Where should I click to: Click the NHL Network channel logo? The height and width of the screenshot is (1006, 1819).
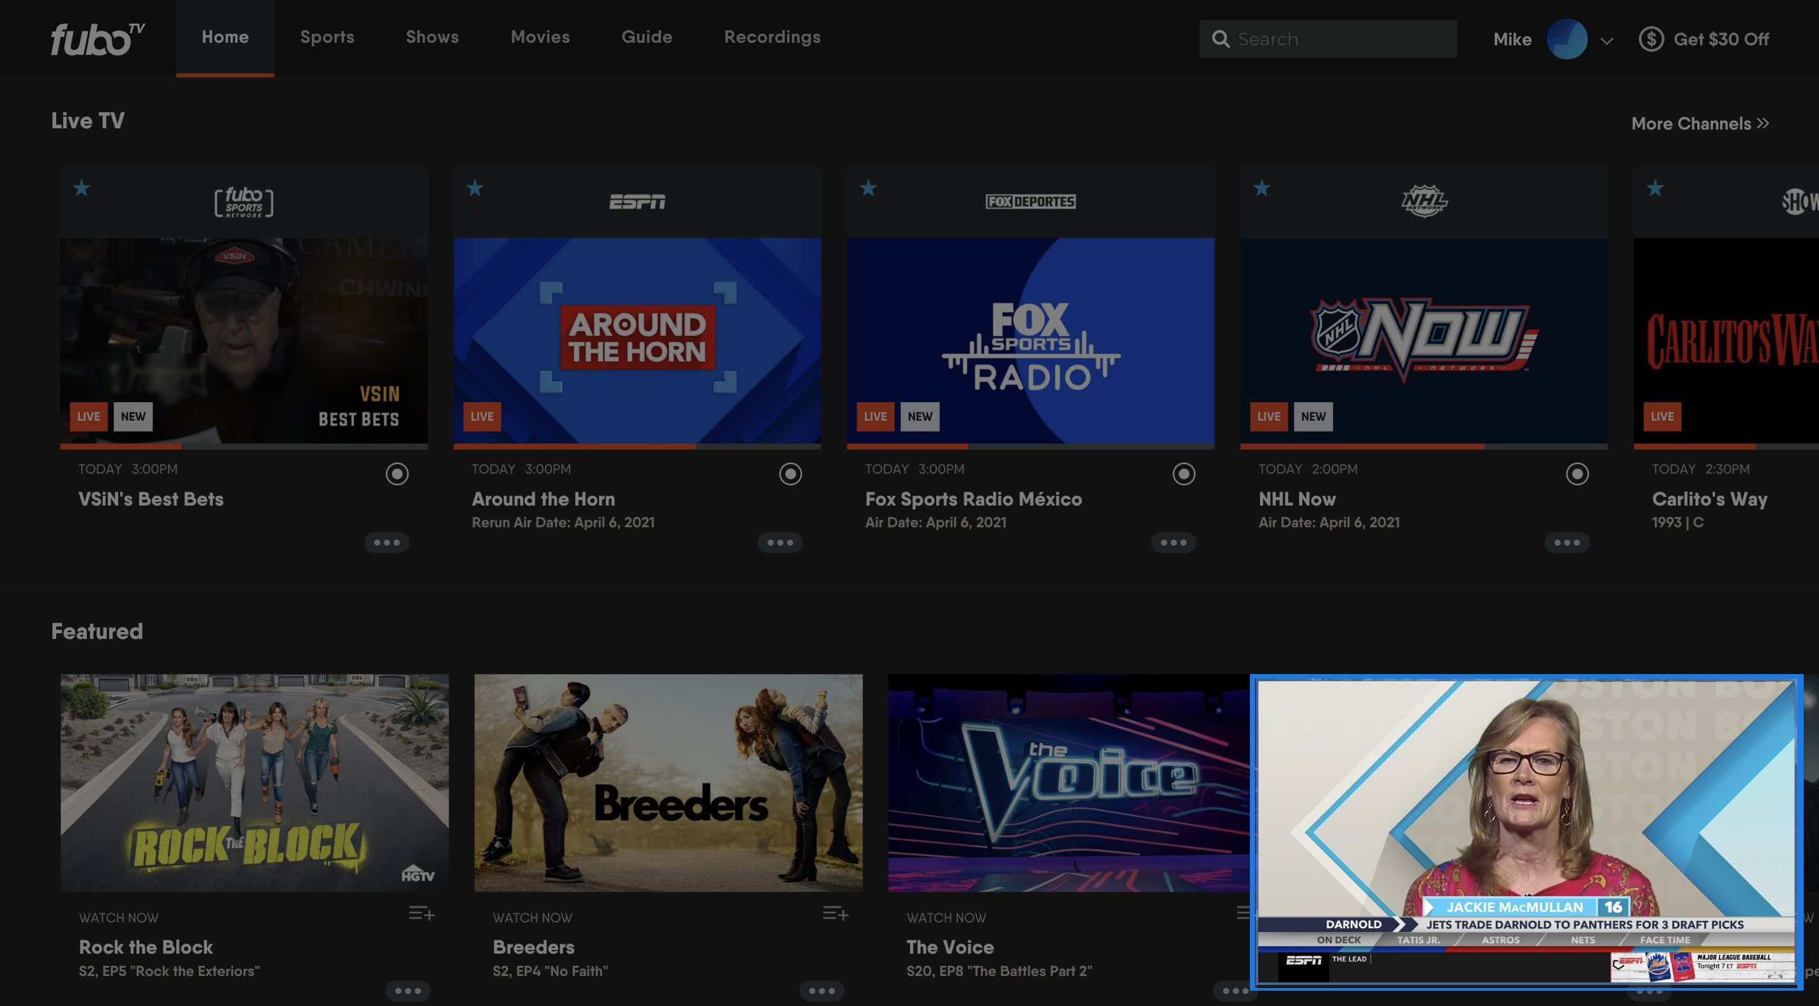coord(1424,202)
